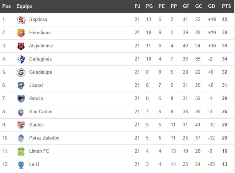Open the Saprissa team name link
This screenshot has width=235, height=173.
coord(38,20)
